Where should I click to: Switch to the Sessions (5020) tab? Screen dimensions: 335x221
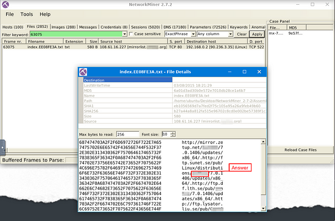click(146, 27)
